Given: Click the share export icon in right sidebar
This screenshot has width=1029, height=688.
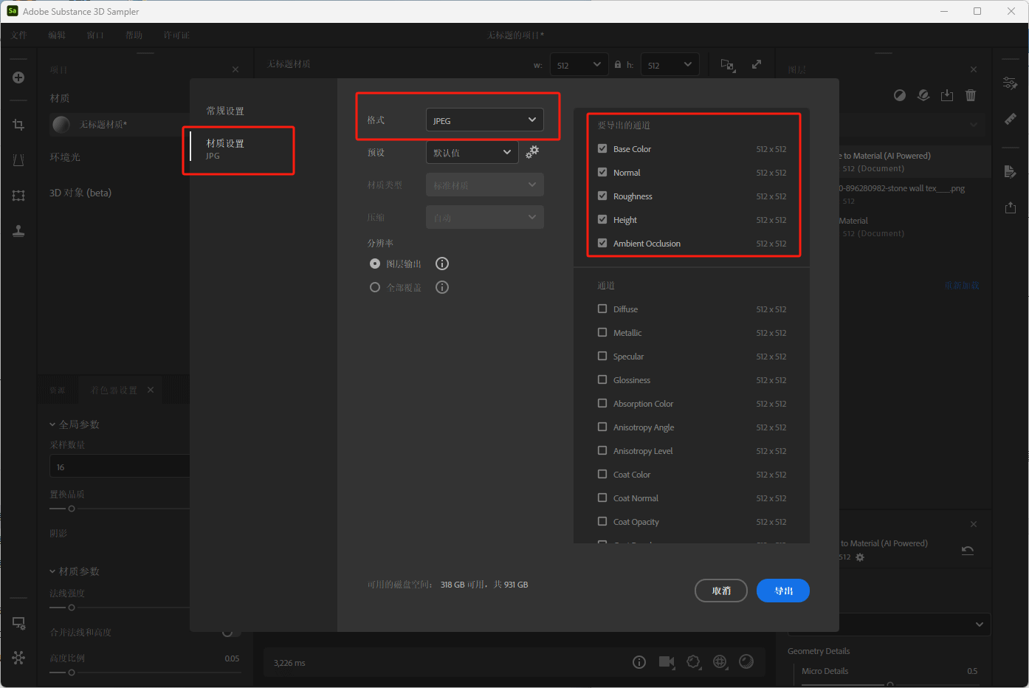Looking at the screenshot, I should pyautogui.click(x=1011, y=207).
